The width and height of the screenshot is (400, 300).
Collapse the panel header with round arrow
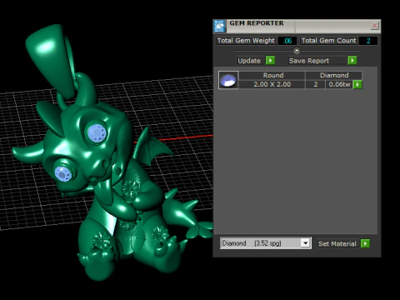297,51
